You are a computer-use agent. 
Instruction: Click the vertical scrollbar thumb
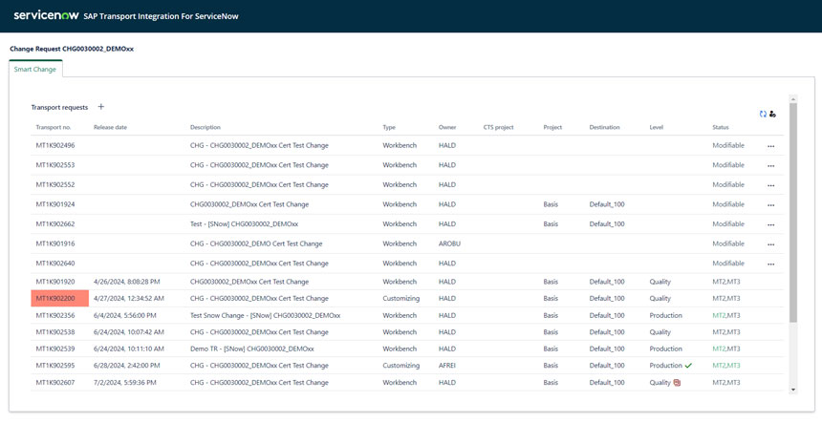793,213
